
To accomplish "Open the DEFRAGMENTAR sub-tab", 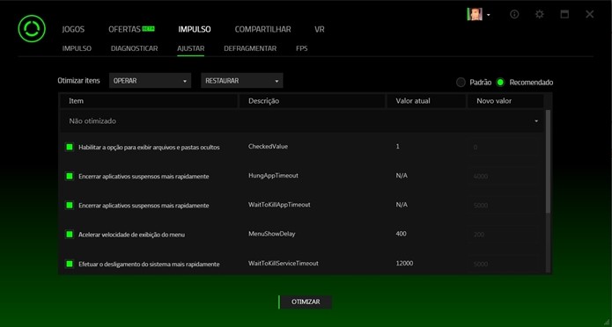I will [x=250, y=48].
